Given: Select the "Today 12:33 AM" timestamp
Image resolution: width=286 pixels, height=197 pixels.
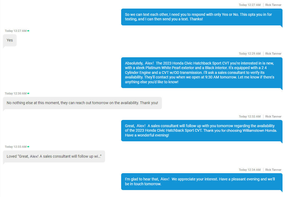Looking at the screenshot, I should click(16, 147).
